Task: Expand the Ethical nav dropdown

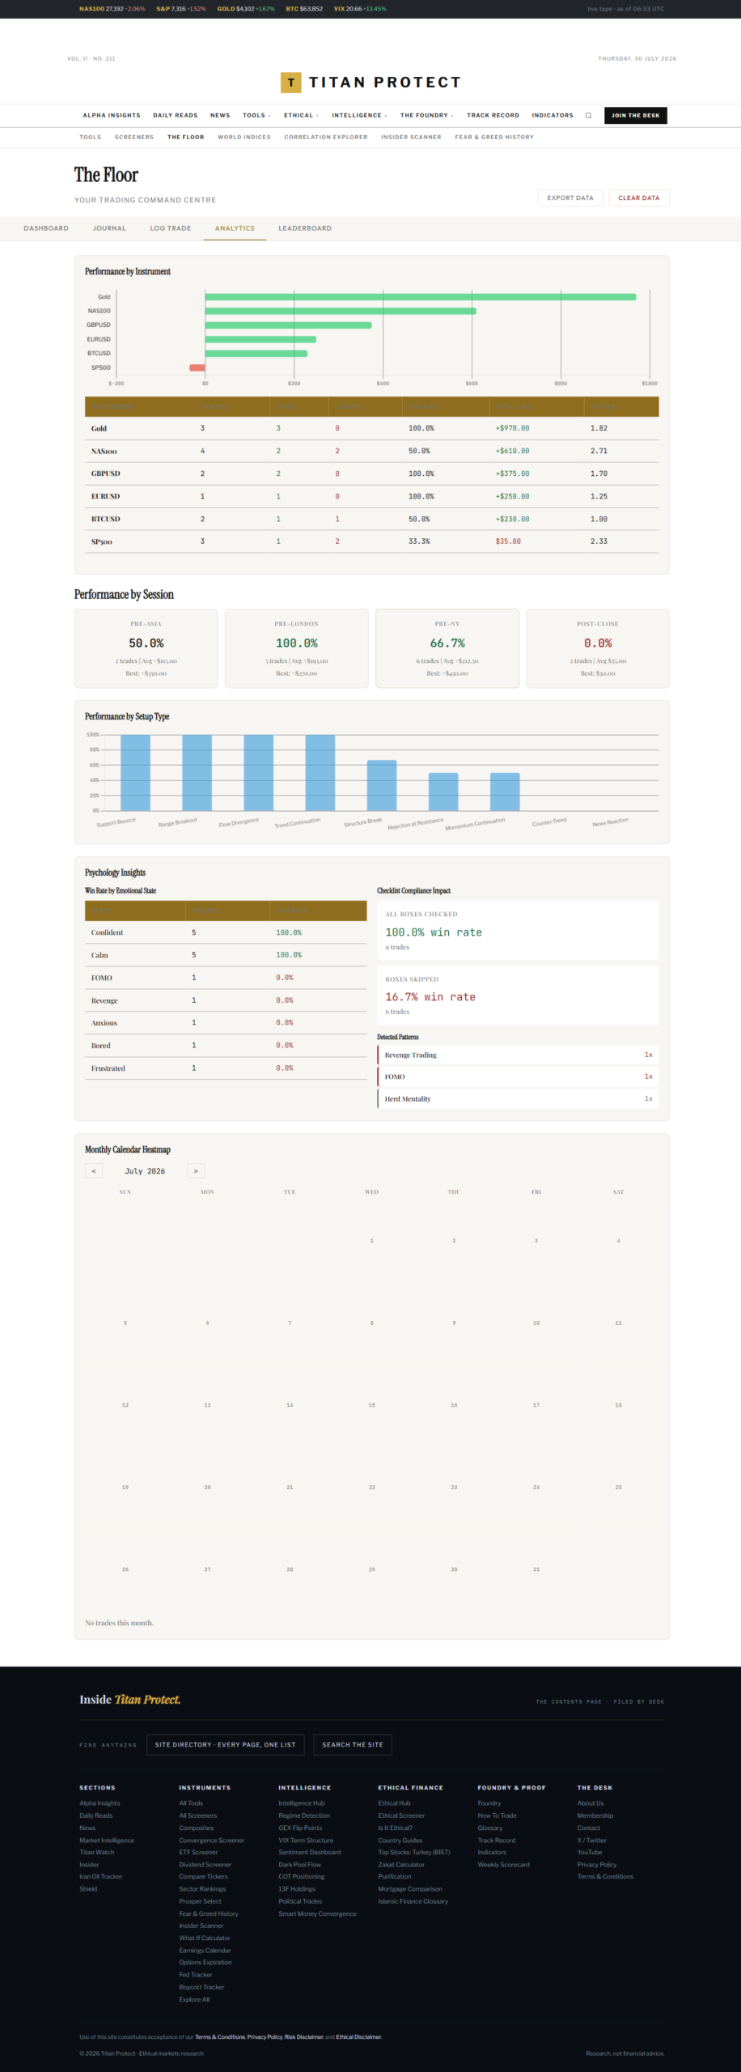Action: [301, 116]
